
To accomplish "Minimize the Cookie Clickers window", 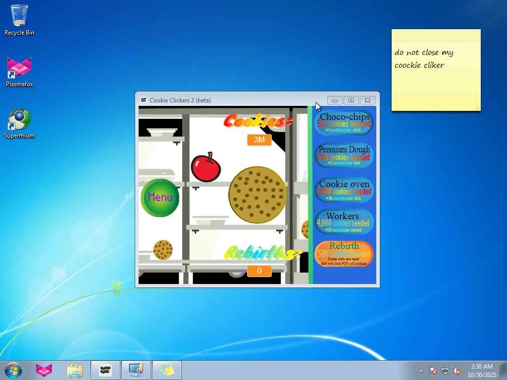I will (335, 100).
